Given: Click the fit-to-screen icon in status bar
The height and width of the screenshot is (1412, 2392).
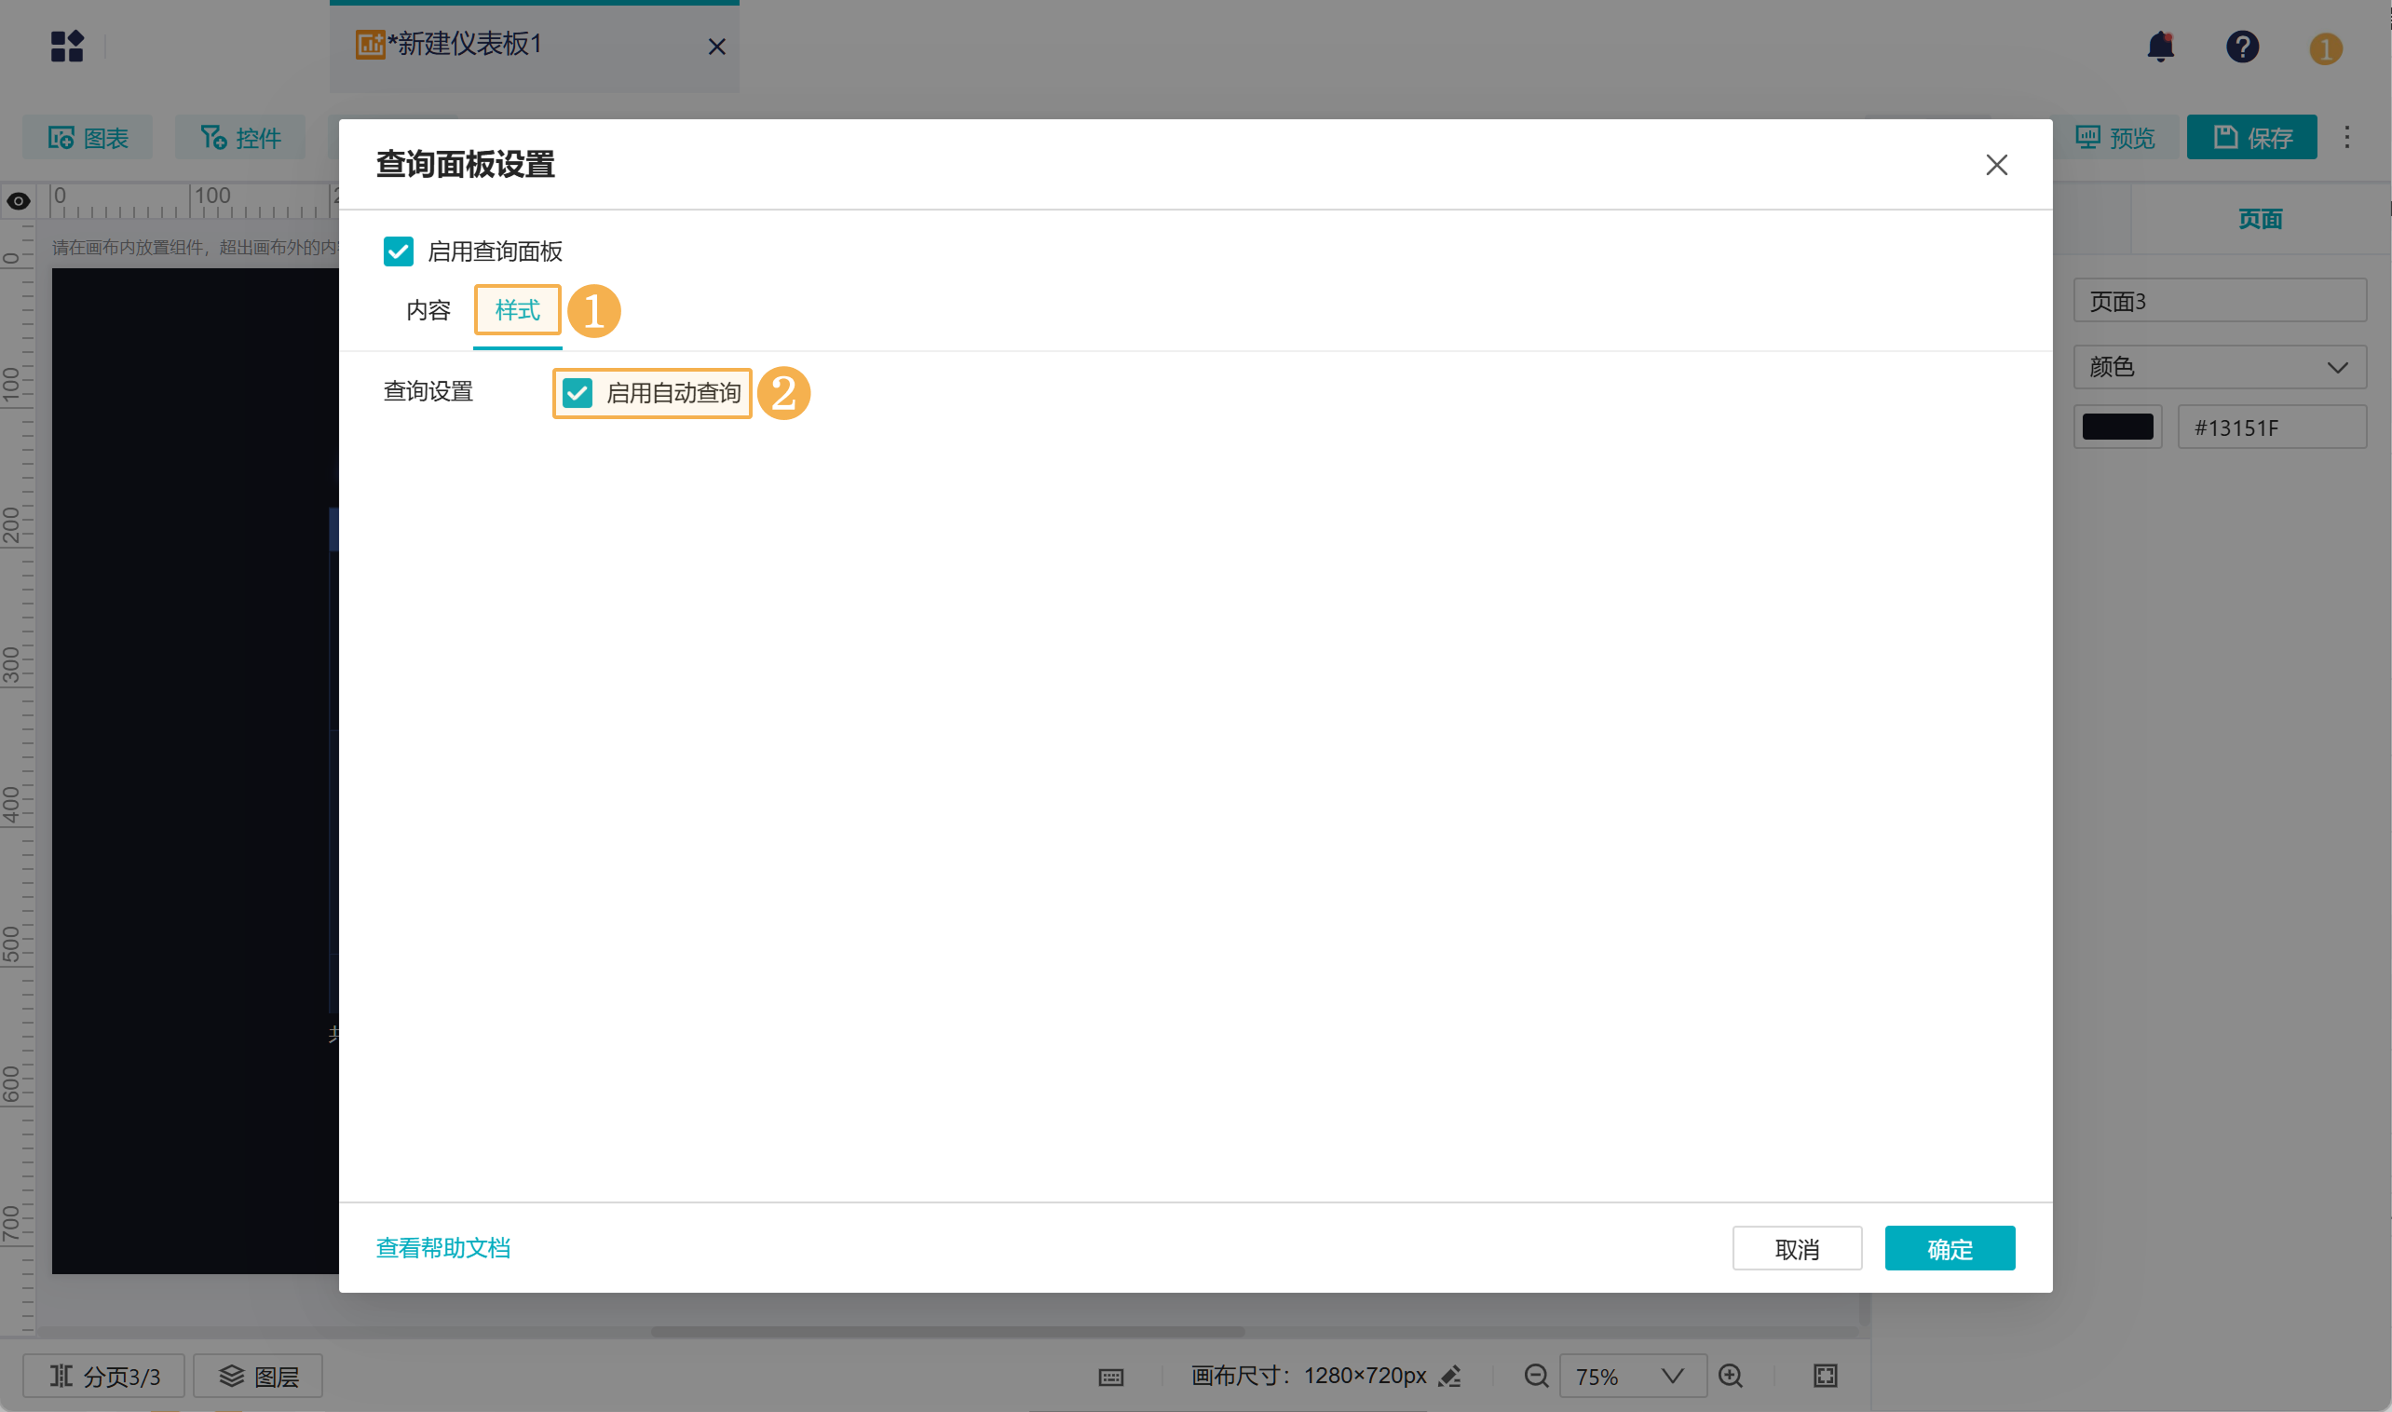Looking at the screenshot, I should point(1825,1376).
